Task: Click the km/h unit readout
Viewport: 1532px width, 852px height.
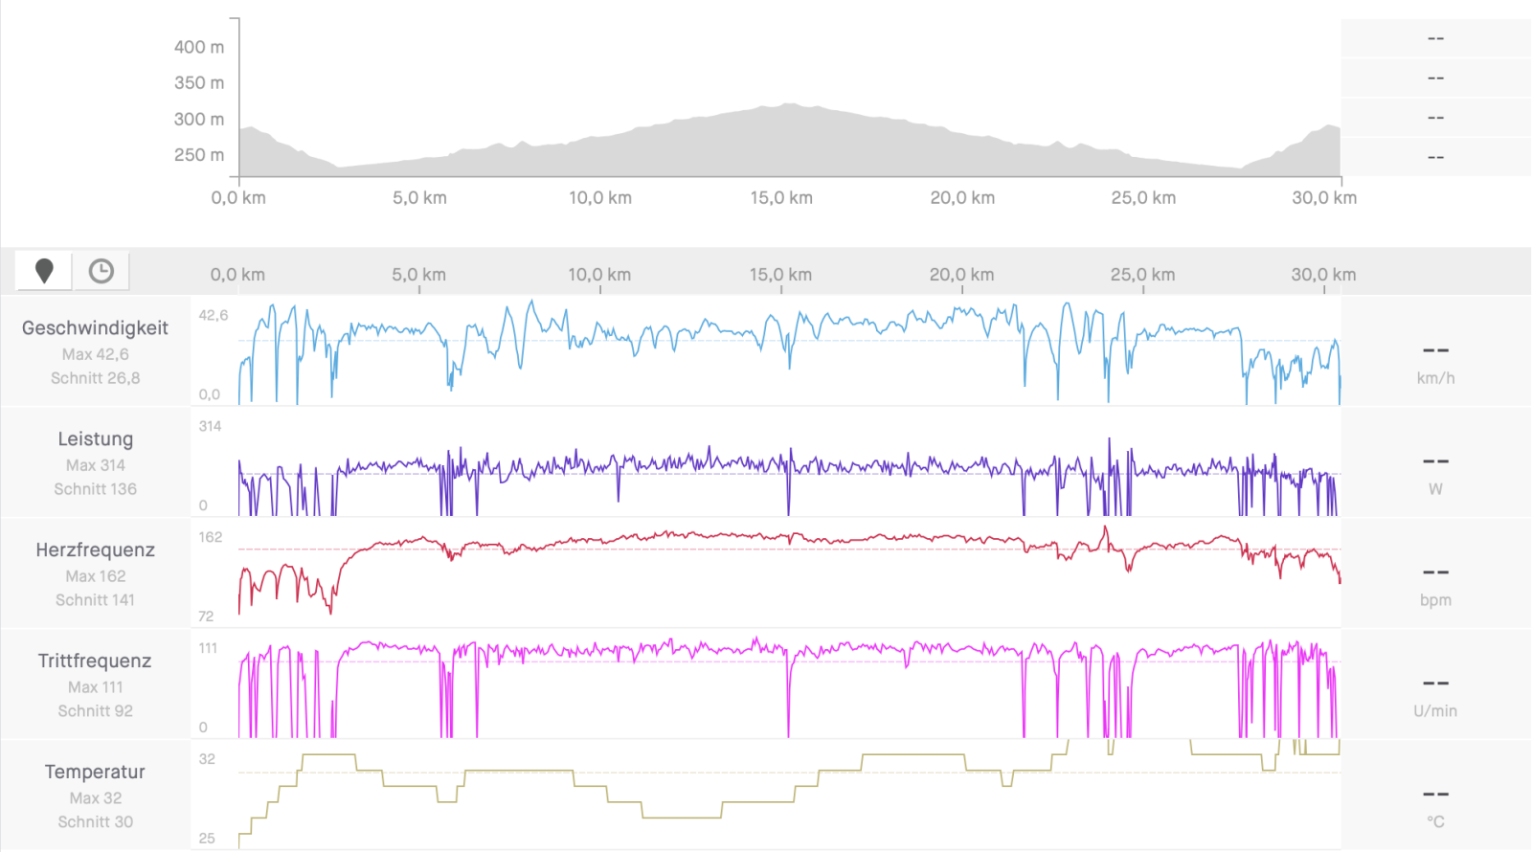Action: 1435,378
